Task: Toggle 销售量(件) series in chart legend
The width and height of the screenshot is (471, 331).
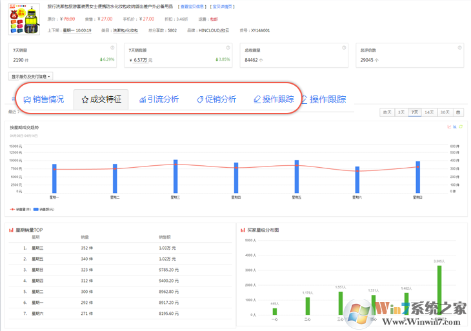Action: pos(22,210)
